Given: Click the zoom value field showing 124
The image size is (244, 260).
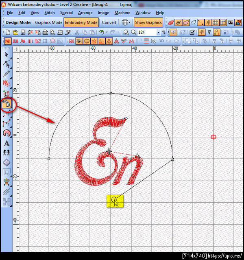Looking at the screenshot, I should click(147, 32).
